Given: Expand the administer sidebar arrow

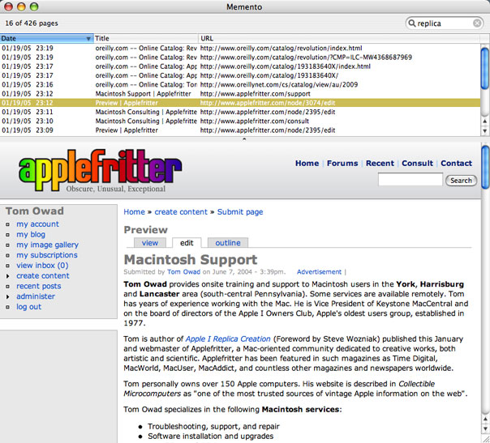Looking at the screenshot, I should click(8, 296).
